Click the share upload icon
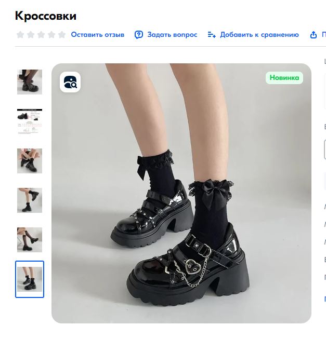 (314, 35)
